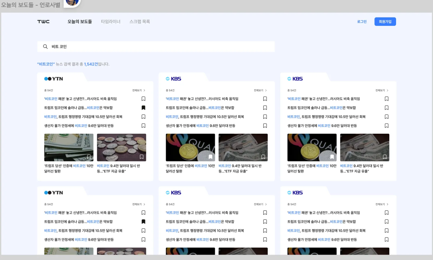Click the KBS logo on the bottom-row right card
Image resolution: width=433 pixels, height=260 pixels.
point(295,193)
